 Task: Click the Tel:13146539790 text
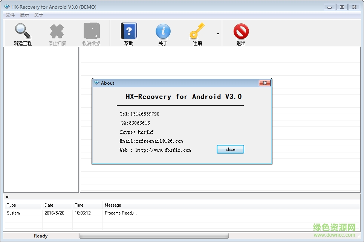[x=139, y=114]
